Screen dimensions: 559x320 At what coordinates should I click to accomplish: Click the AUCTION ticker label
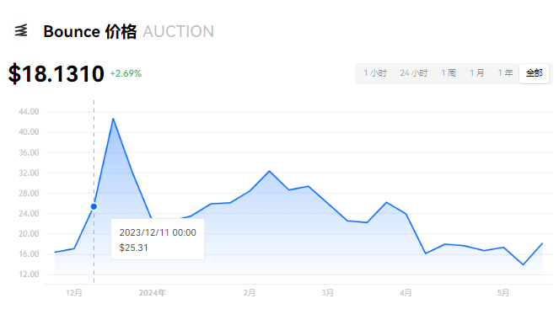[178, 32]
